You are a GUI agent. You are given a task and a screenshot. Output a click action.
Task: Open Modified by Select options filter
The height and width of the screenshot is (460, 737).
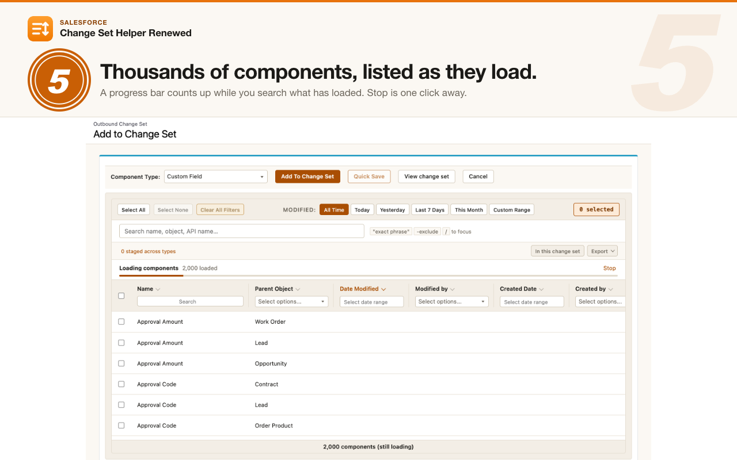tap(451, 301)
